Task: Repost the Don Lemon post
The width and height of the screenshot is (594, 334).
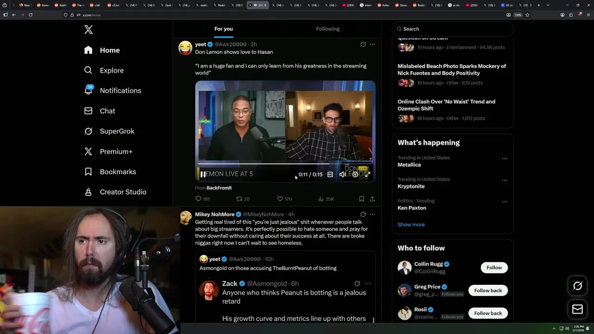Action: tap(243, 199)
